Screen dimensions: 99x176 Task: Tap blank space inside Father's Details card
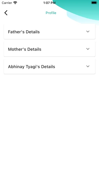[63, 32]
